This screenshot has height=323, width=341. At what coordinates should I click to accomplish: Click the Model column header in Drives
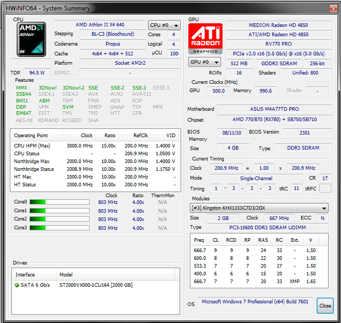tap(115, 275)
